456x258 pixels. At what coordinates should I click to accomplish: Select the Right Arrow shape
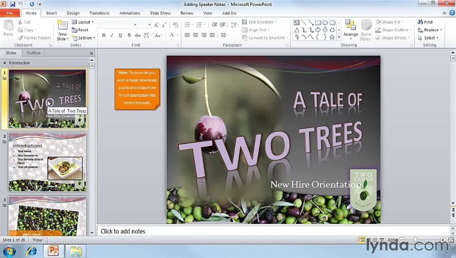click(318, 30)
